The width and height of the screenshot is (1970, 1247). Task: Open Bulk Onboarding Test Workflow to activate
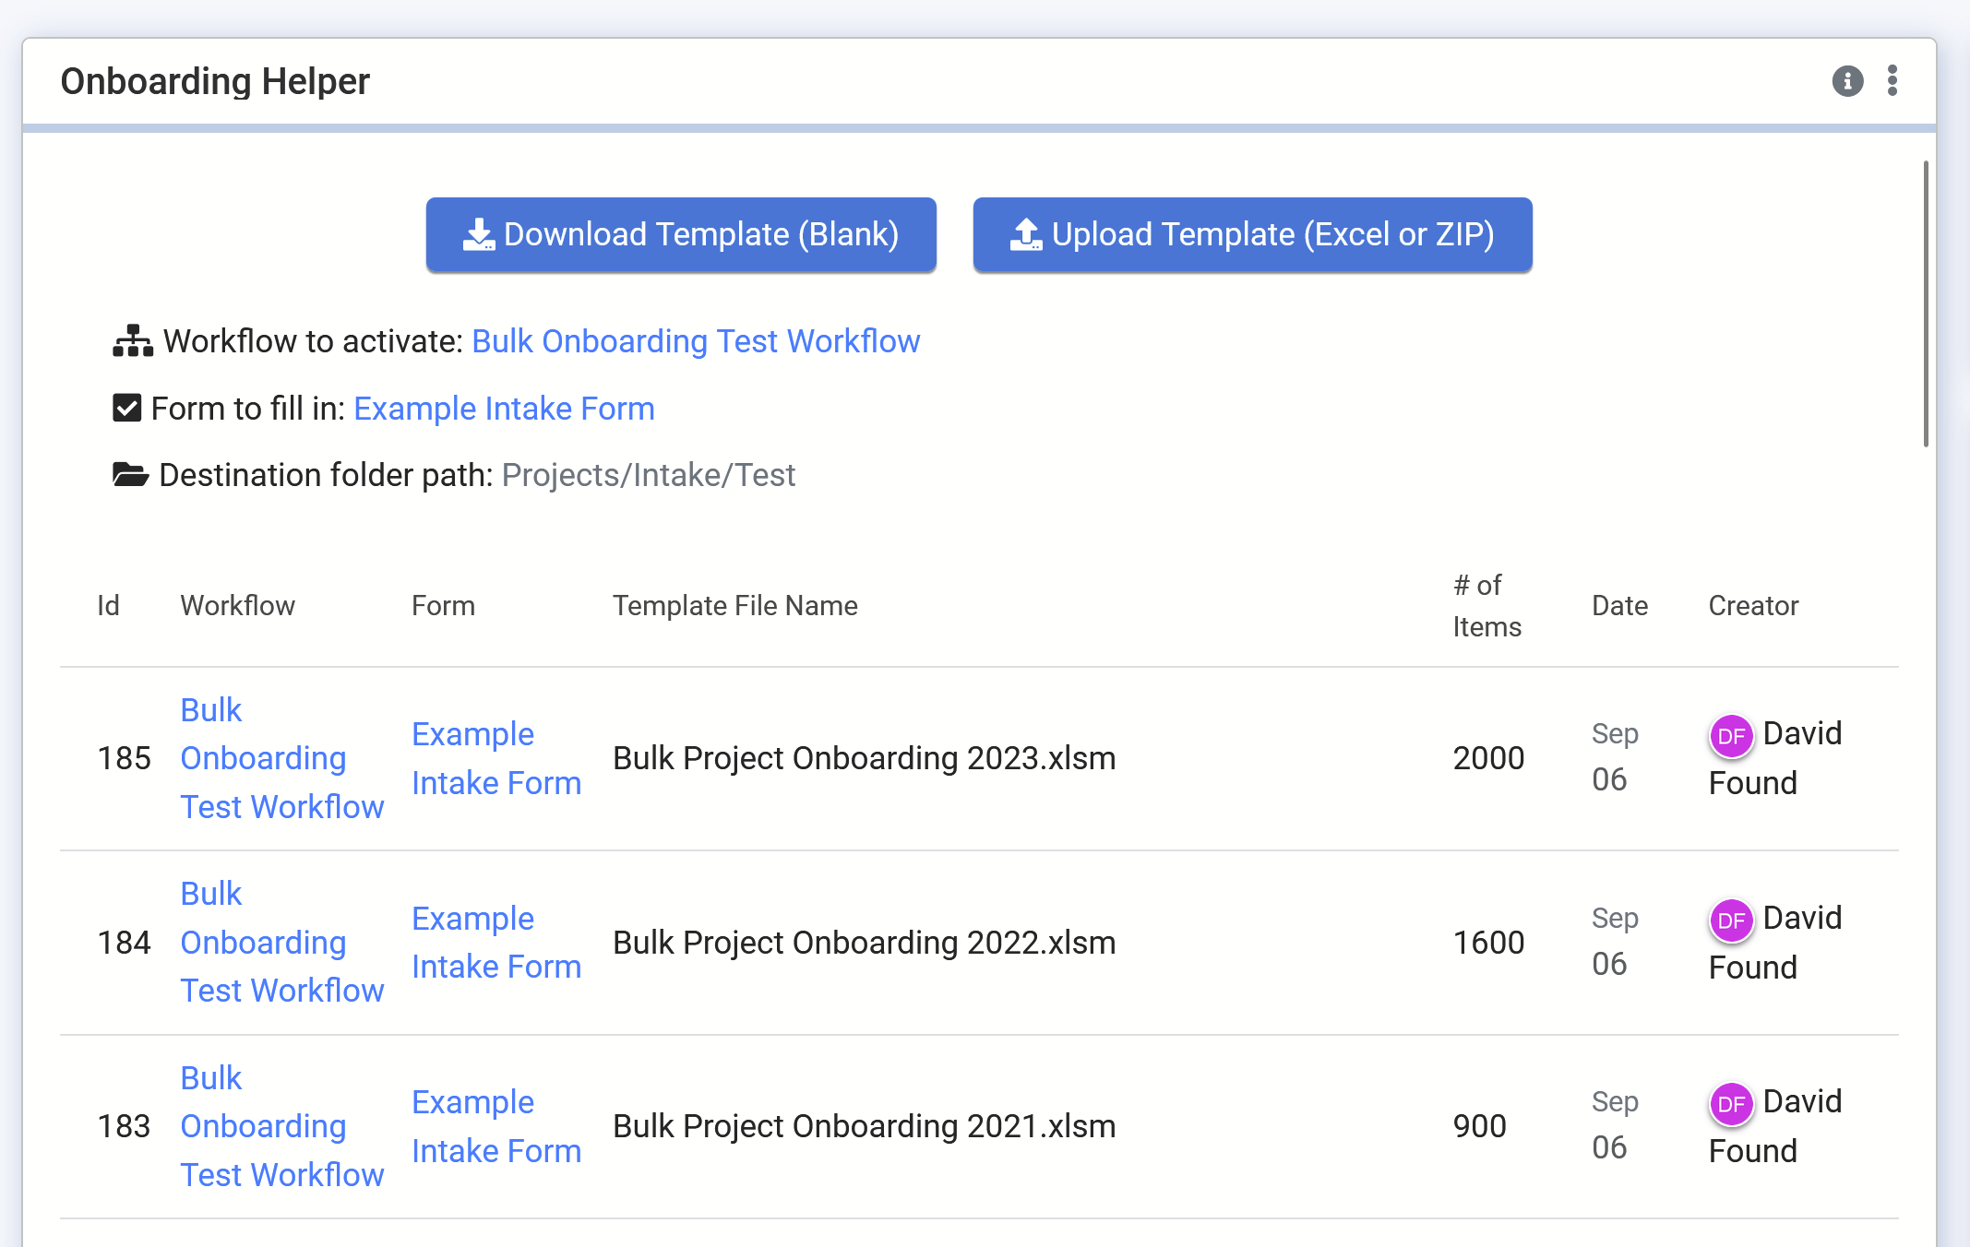coord(696,341)
